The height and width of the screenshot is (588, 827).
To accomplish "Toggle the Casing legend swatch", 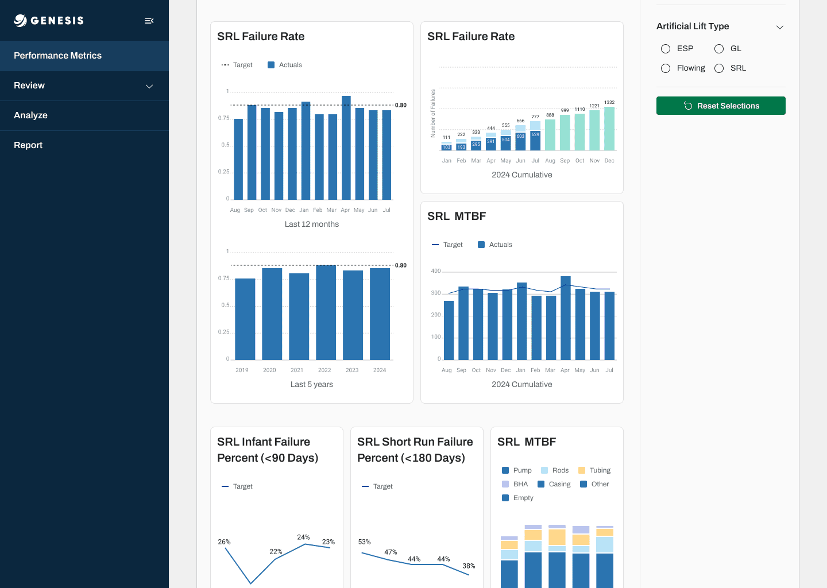I will 541,484.
